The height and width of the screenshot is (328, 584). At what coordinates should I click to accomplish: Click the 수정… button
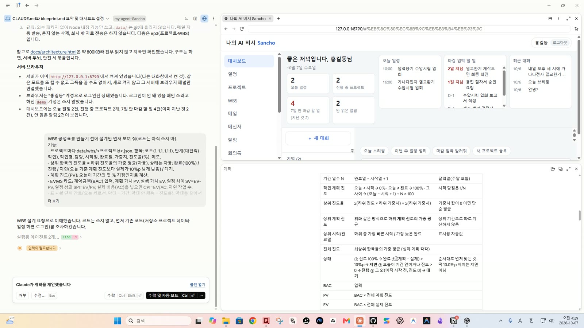pos(44,296)
